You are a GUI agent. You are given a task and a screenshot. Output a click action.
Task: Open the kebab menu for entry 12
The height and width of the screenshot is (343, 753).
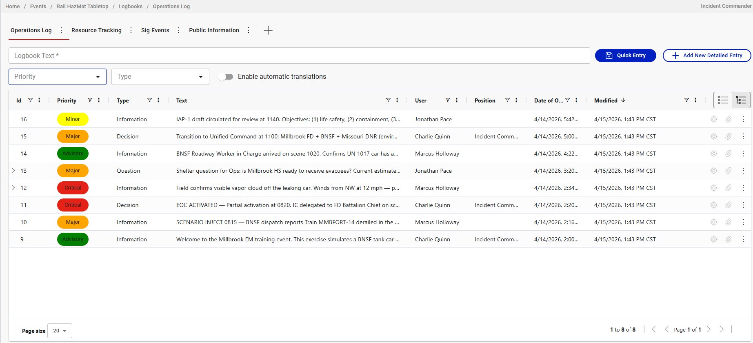(x=743, y=188)
